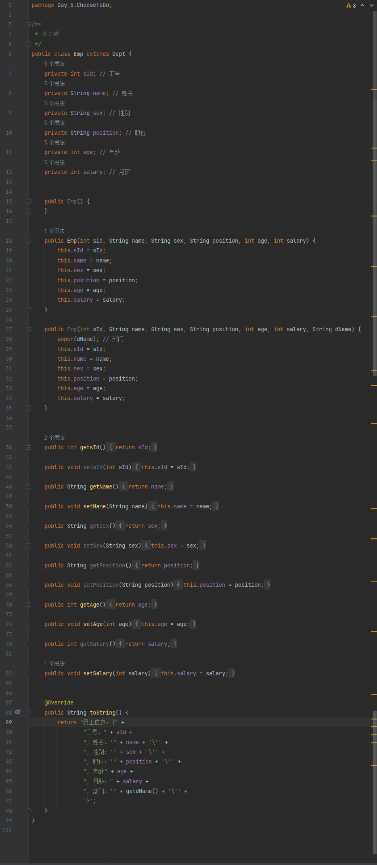The width and height of the screenshot is (377, 865).
Task: Click the '// 月薪' comment on line 12
Action: click(x=119, y=172)
